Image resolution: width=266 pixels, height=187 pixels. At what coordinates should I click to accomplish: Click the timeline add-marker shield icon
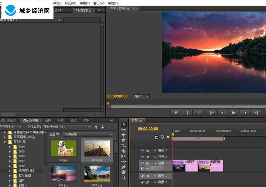click(x=168, y=137)
